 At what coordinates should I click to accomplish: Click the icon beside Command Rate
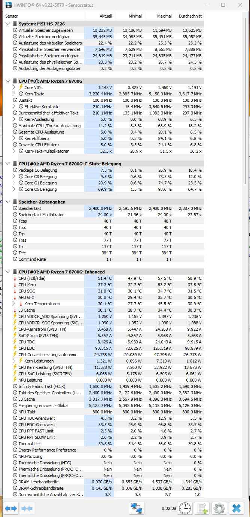[x=15, y=259]
